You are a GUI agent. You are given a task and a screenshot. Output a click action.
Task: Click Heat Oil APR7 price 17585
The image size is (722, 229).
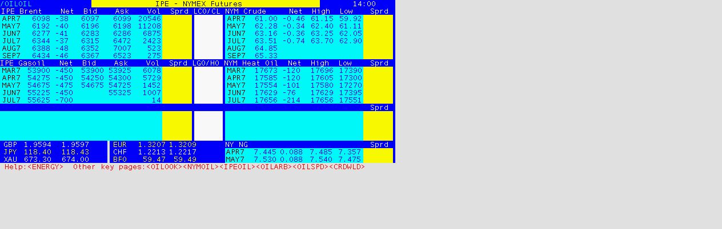(266, 78)
